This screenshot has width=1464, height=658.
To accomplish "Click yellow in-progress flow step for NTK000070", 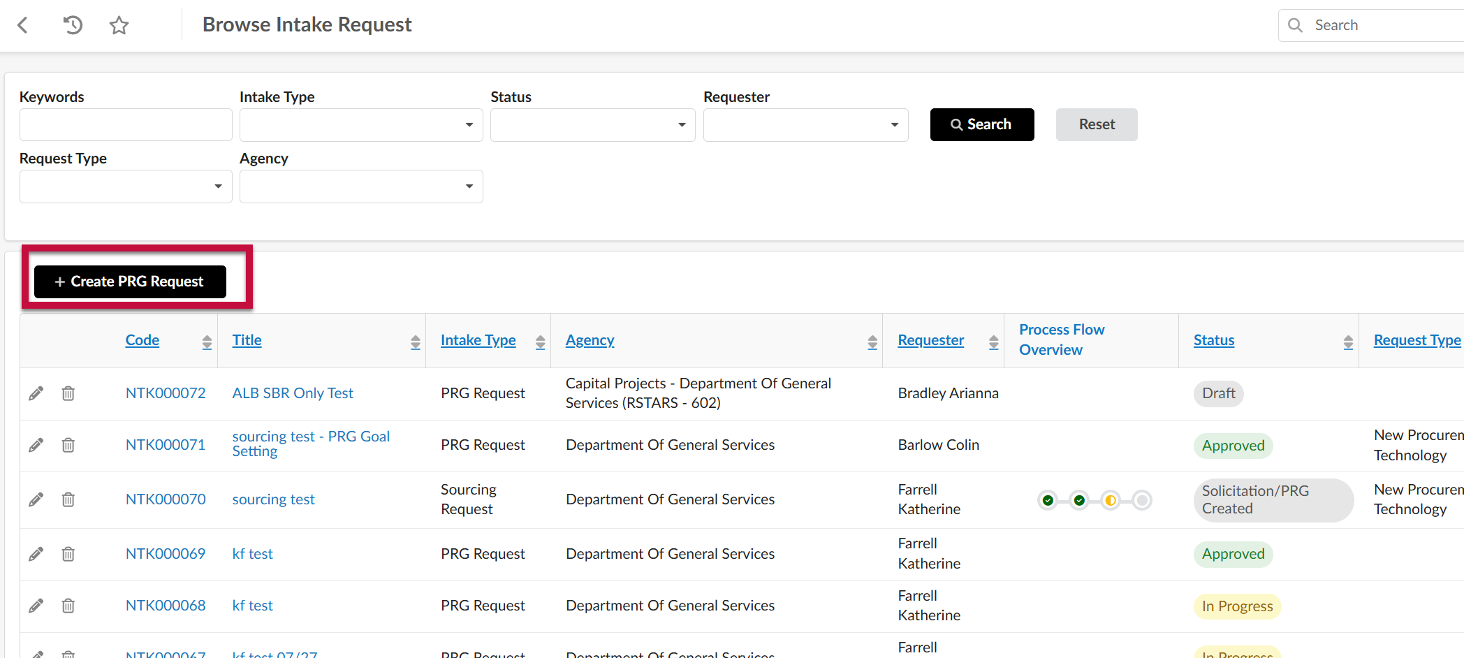I will 1111,500.
